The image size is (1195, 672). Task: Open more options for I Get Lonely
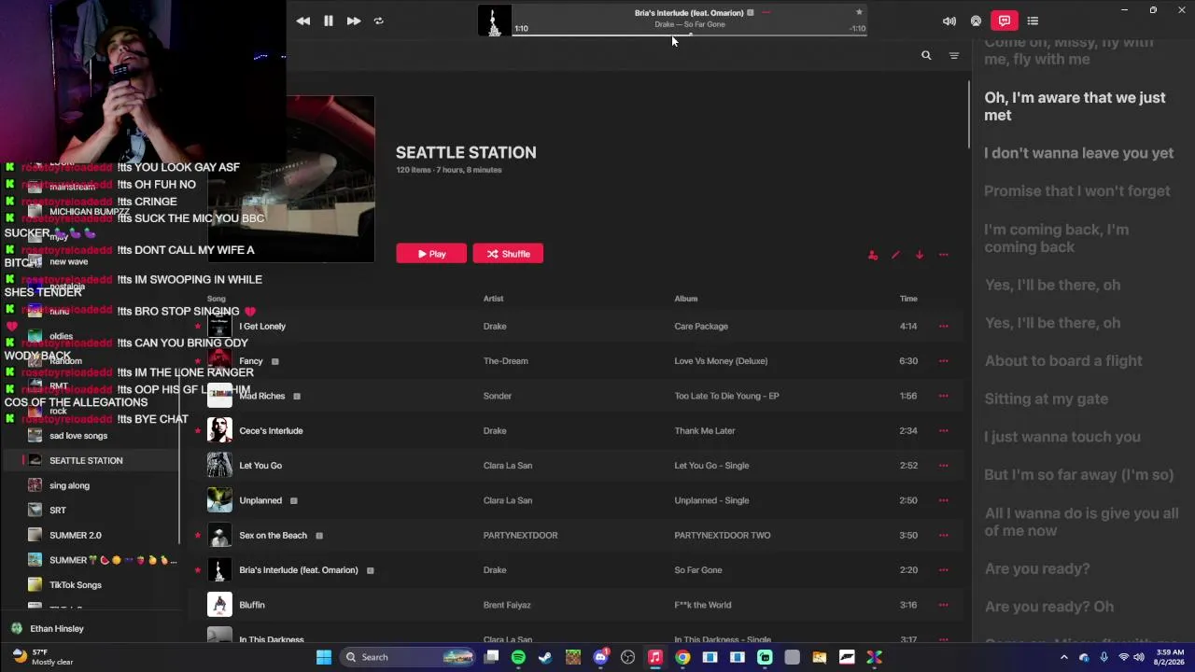(x=944, y=327)
